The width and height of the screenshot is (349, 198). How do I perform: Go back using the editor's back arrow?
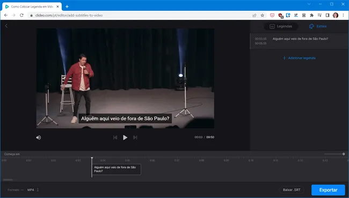[x=6, y=26]
